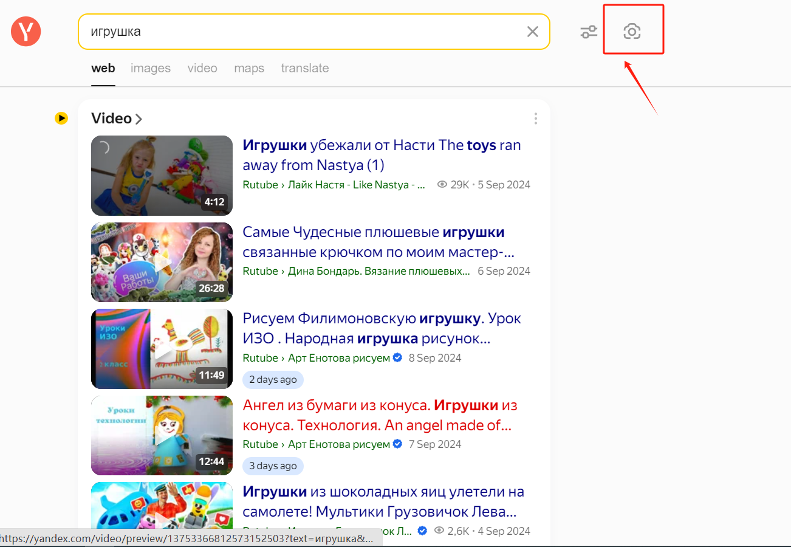Click the '2 days ago' label
Viewport: 791px width, 547px height.
pyautogui.click(x=273, y=380)
